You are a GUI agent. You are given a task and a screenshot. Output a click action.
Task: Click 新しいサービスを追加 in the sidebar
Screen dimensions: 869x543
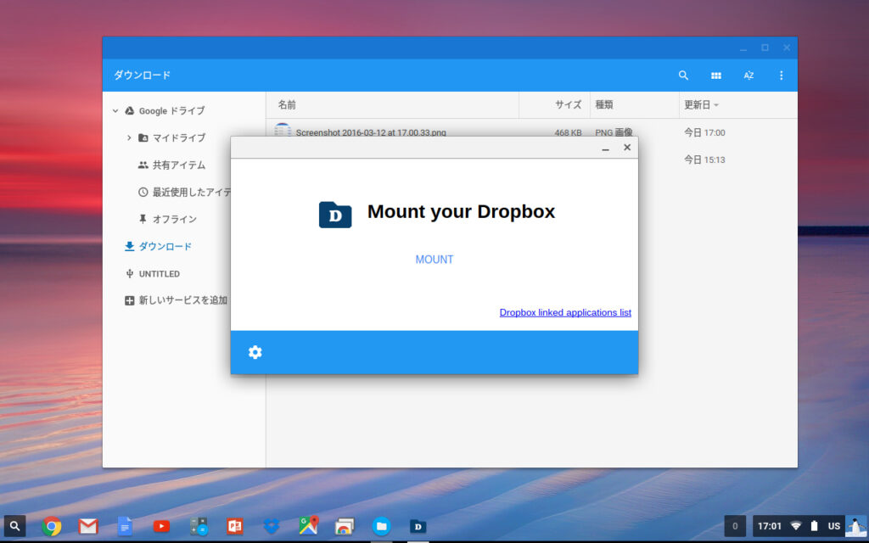coord(177,300)
